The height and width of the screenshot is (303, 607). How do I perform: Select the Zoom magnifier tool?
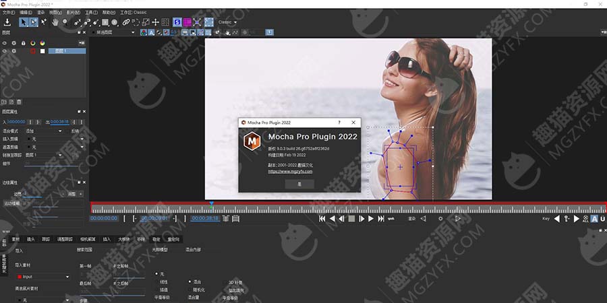pos(65,22)
